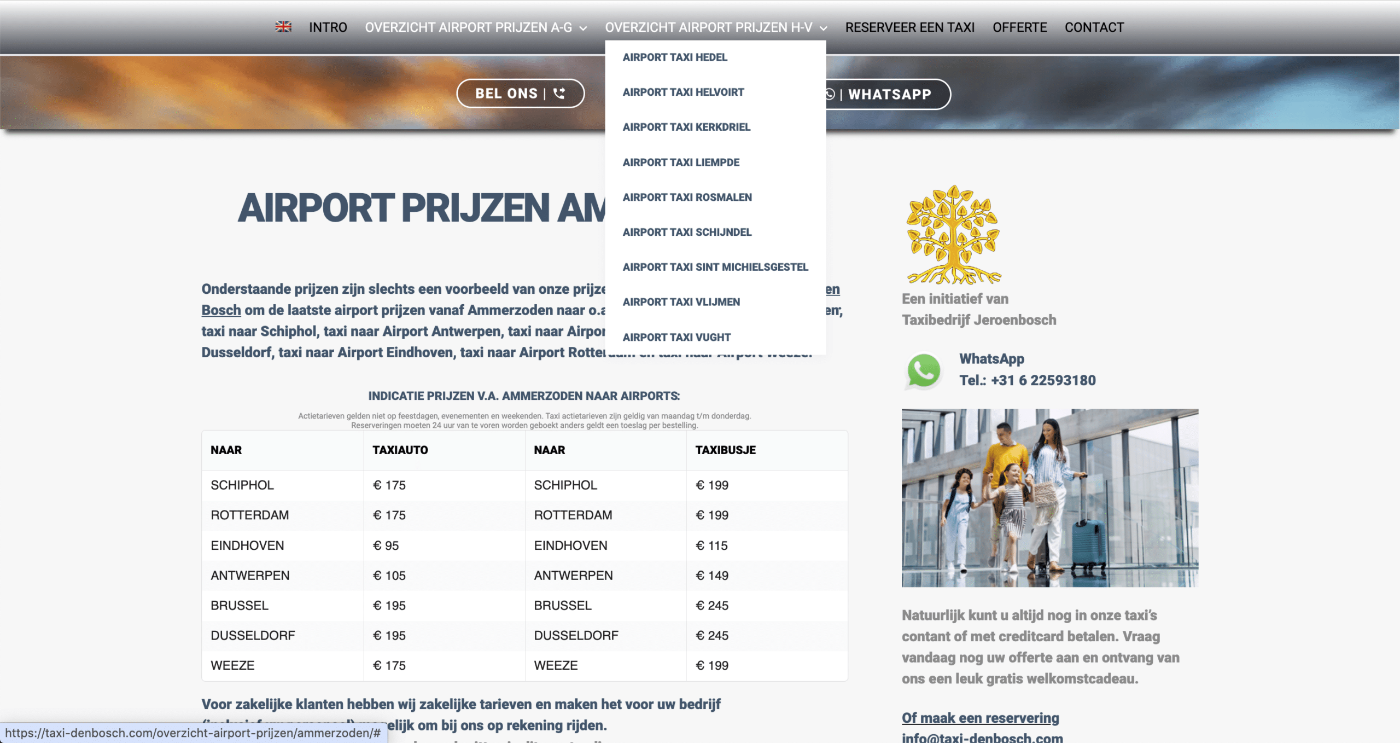This screenshot has height=743, width=1400.
Task: Click the Bel Ons call button
Action: (520, 94)
